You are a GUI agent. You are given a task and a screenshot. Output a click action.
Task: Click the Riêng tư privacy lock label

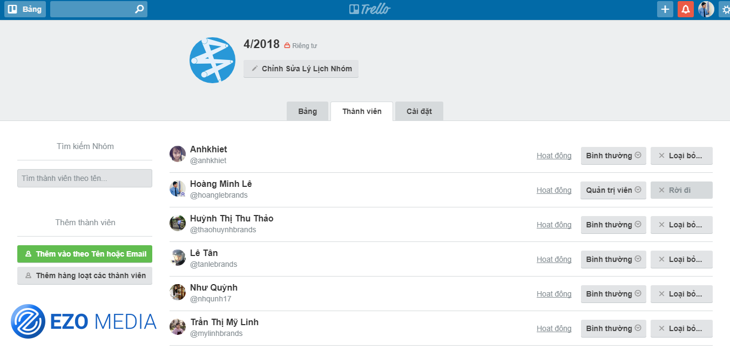[301, 46]
